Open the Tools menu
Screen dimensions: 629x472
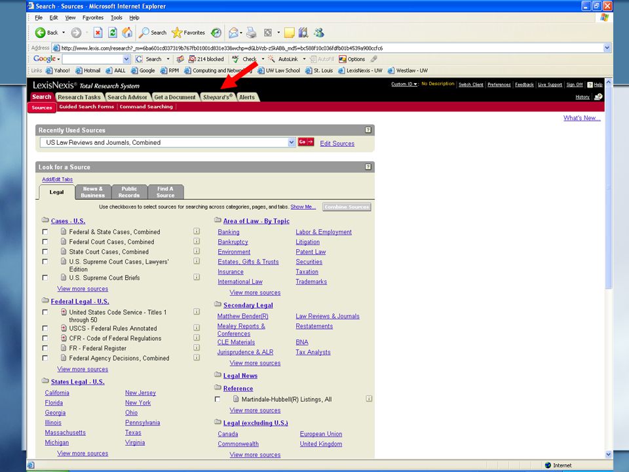[117, 18]
